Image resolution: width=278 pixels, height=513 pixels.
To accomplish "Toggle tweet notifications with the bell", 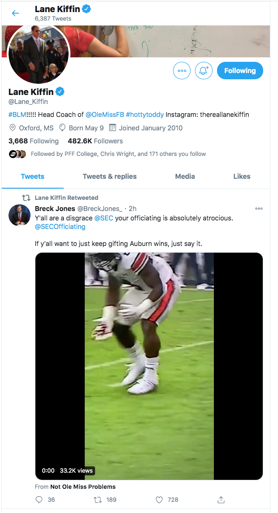I will (204, 70).
